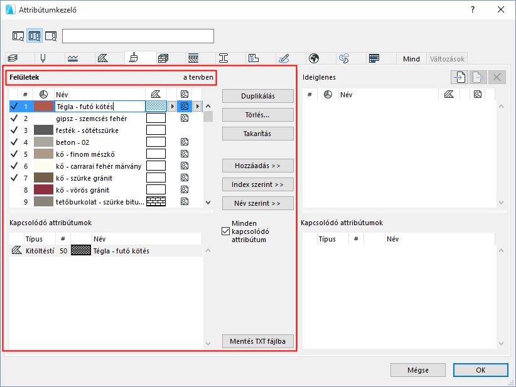Image resolution: width=516 pixels, height=387 pixels.
Task: Click the Hozzáadás >> button
Action: tap(257, 166)
